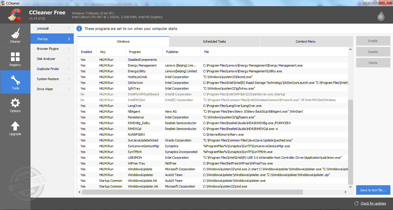Select the SynLenovoGestureMgr entry
The height and width of the screenshot is (210, 393).
click(213, 146)
